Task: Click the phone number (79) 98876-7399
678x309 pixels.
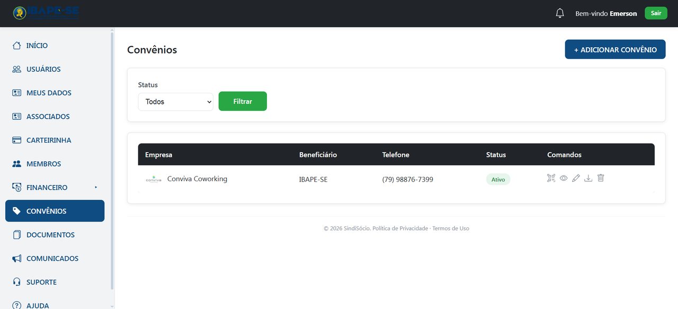Action: pos(408,180)
